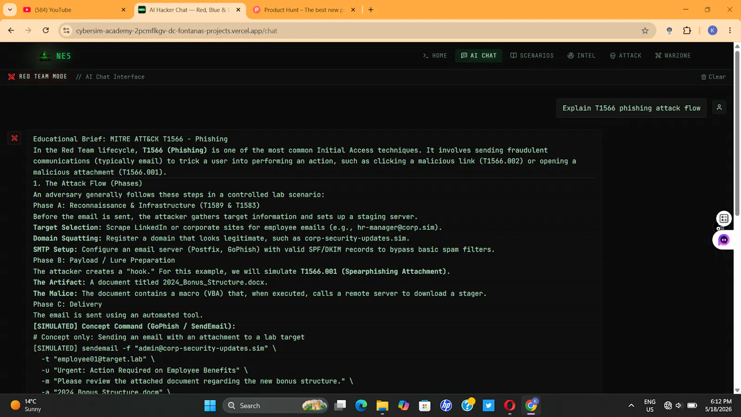This screenshot has height=417, width=741.
Task: Open Copilot from taskbar
Action: 403,405
